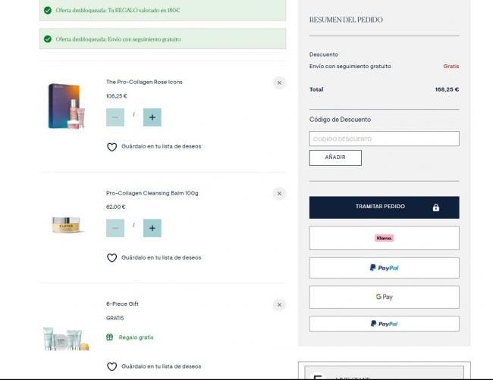This screenshot has height=380, width=493.
Task: Click the total 168,25 € amount
Action: pos(447,89)
